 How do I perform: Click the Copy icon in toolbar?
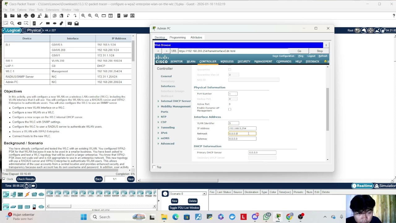pos(54,16)
